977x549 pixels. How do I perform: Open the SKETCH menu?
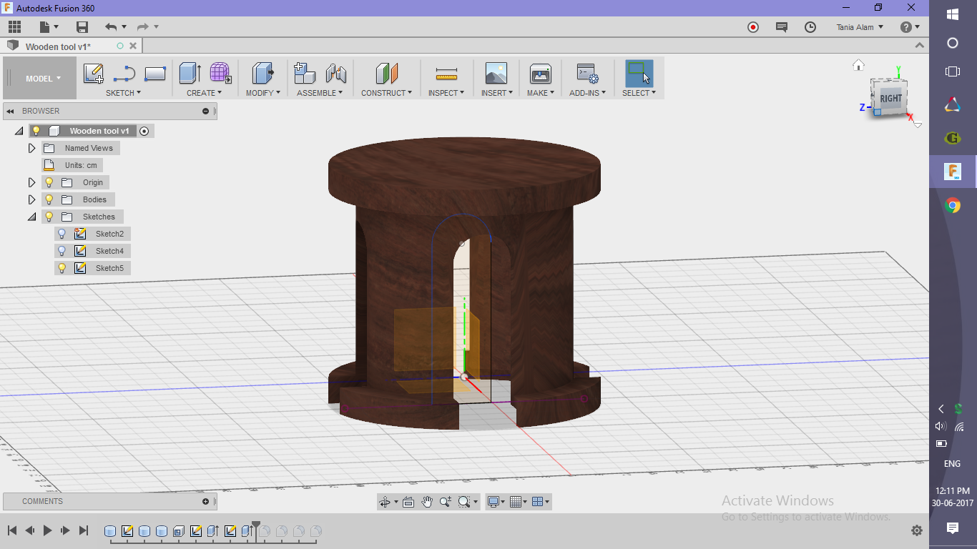[123, 93]
